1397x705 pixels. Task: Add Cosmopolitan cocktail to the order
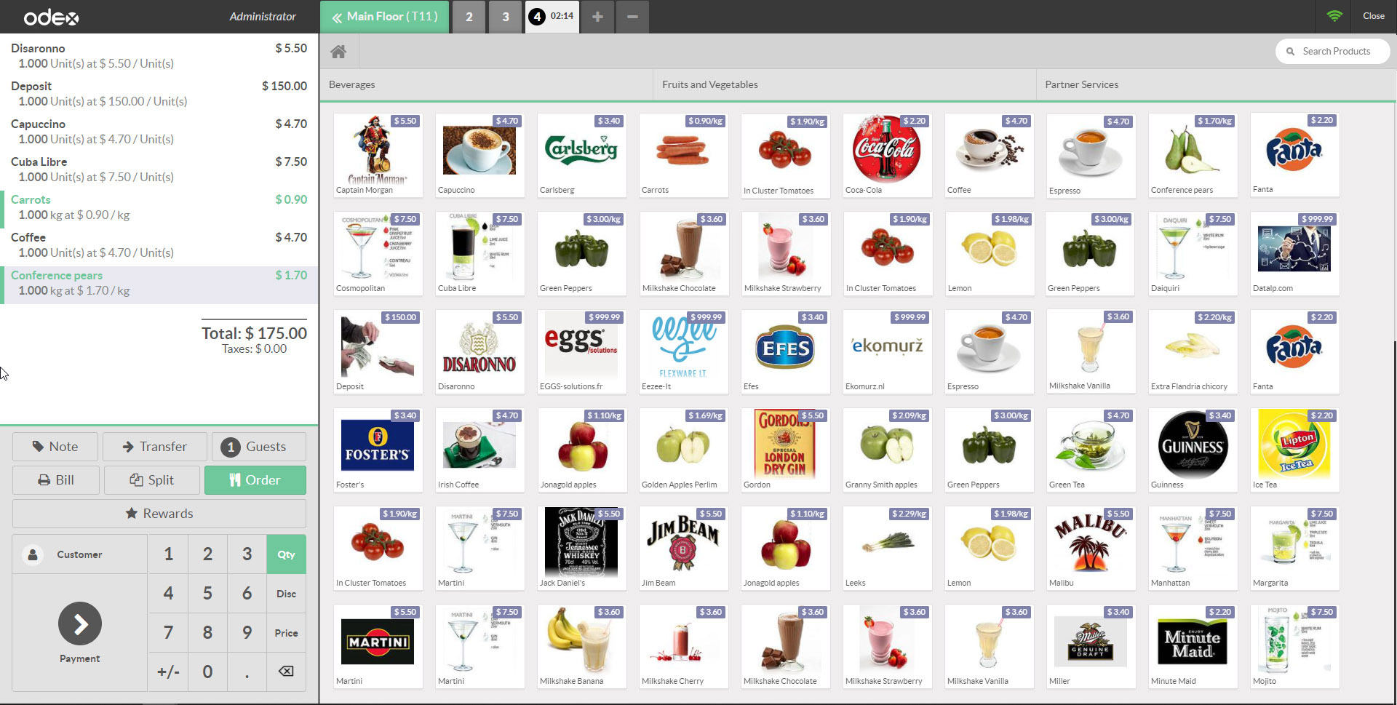click(x=378, y=253)
